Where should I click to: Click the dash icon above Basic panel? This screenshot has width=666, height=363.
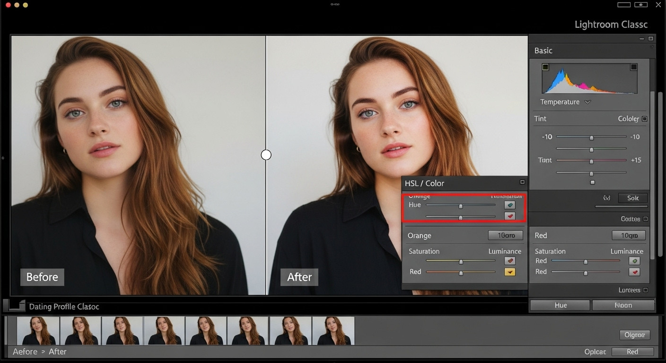pyautogui.click(x=642, y=39)
